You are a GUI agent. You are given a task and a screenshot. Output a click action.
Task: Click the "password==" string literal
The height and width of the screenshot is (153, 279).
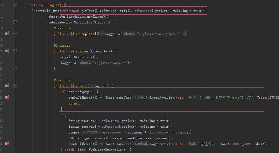(160, 133)
